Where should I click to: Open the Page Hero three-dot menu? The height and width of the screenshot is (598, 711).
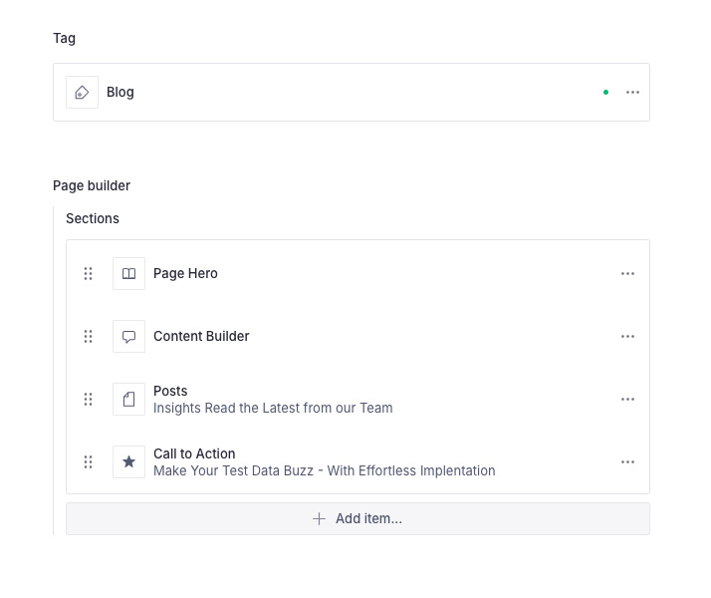pos(627,273)
